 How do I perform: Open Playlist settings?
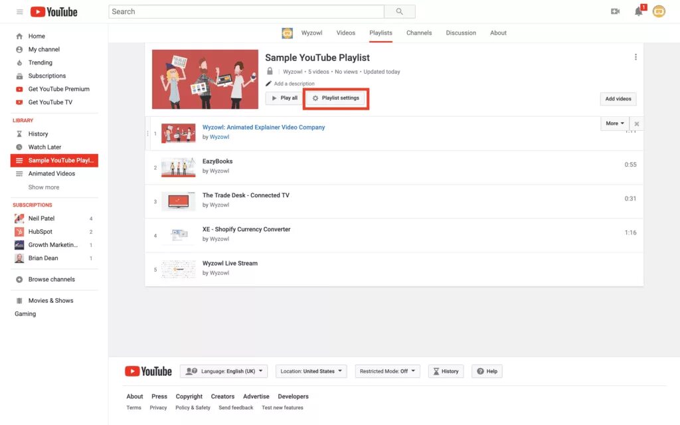335,98
